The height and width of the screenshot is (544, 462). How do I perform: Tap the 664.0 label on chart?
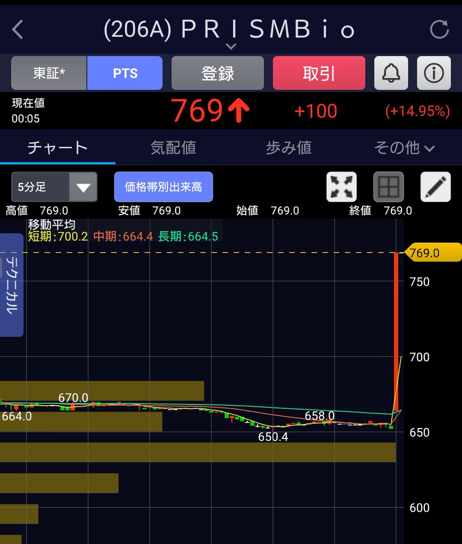point(17,416)
